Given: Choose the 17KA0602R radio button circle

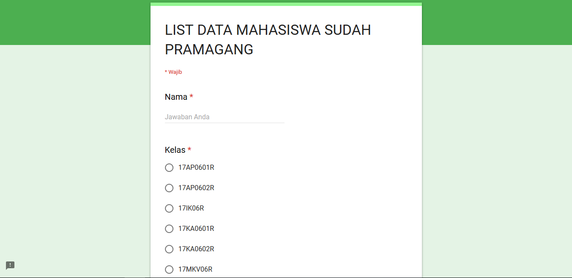Looking at the screenshot, I should (x=169, y=249).
